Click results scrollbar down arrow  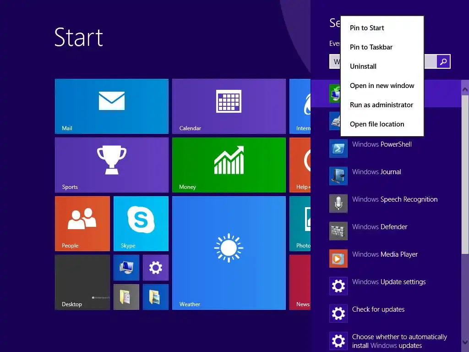click(465, 341)
